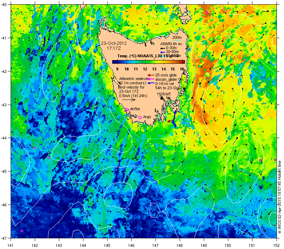This screenshot has height=249, width=284.
Task: Click the 200m depth label
Action: coord(177,38)
